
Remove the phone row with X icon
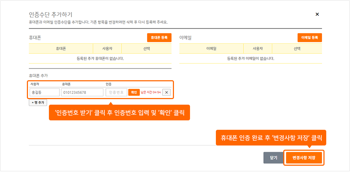[x=166, y=92]
